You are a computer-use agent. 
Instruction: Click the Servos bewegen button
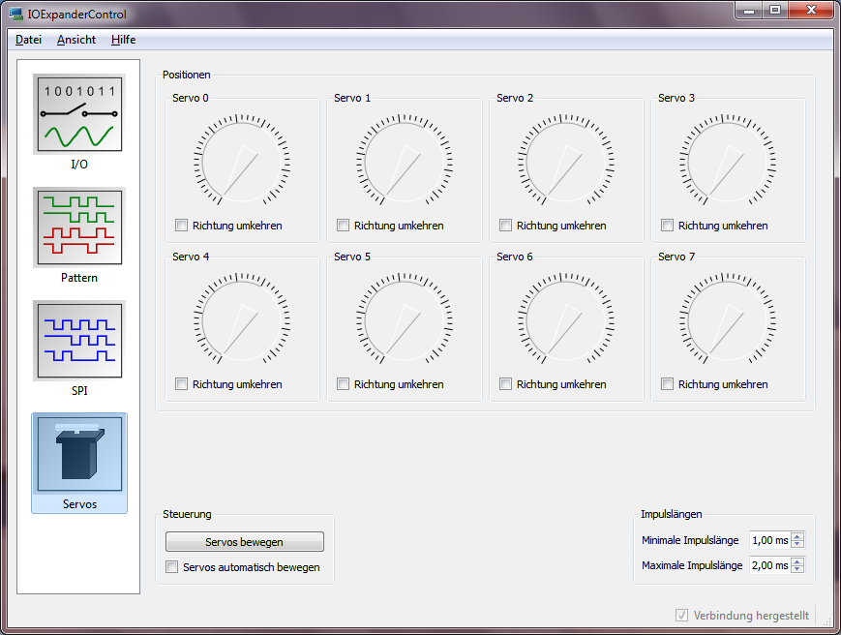tap(245, 542)
